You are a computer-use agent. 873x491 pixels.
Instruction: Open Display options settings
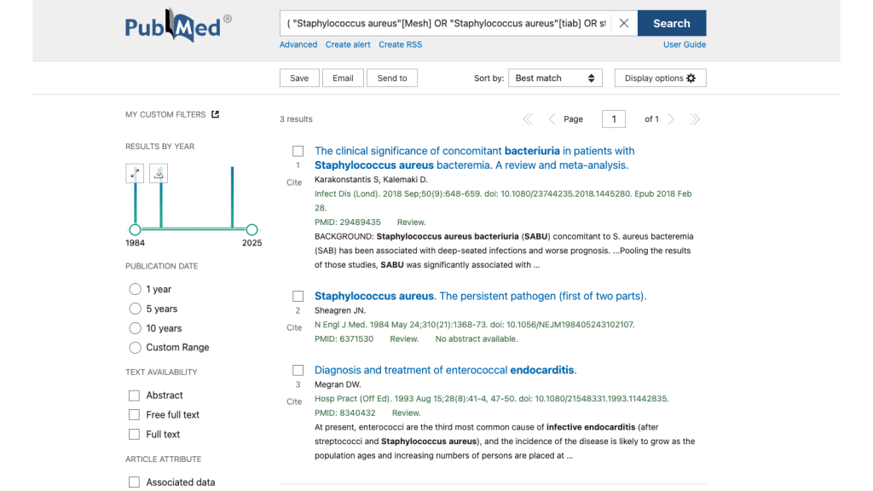click(x=660, y=78)
